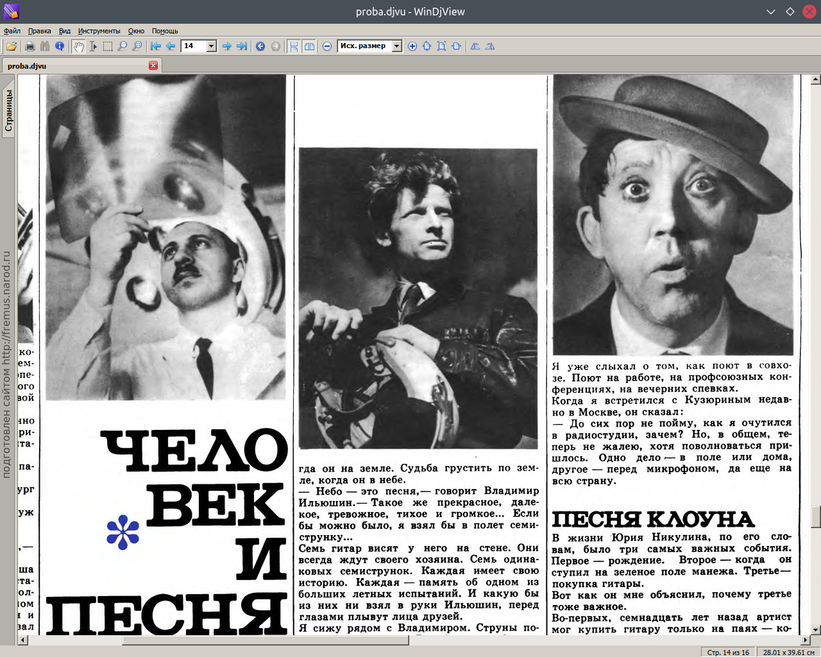
Task: Click vertical scrollbar up arrow
Action: click(x=816, y=80)
